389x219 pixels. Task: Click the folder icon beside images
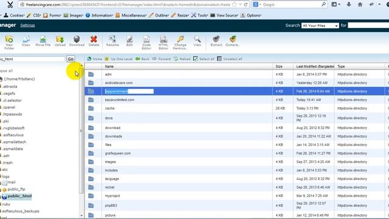pyautogui.click(x=91, y=162)
